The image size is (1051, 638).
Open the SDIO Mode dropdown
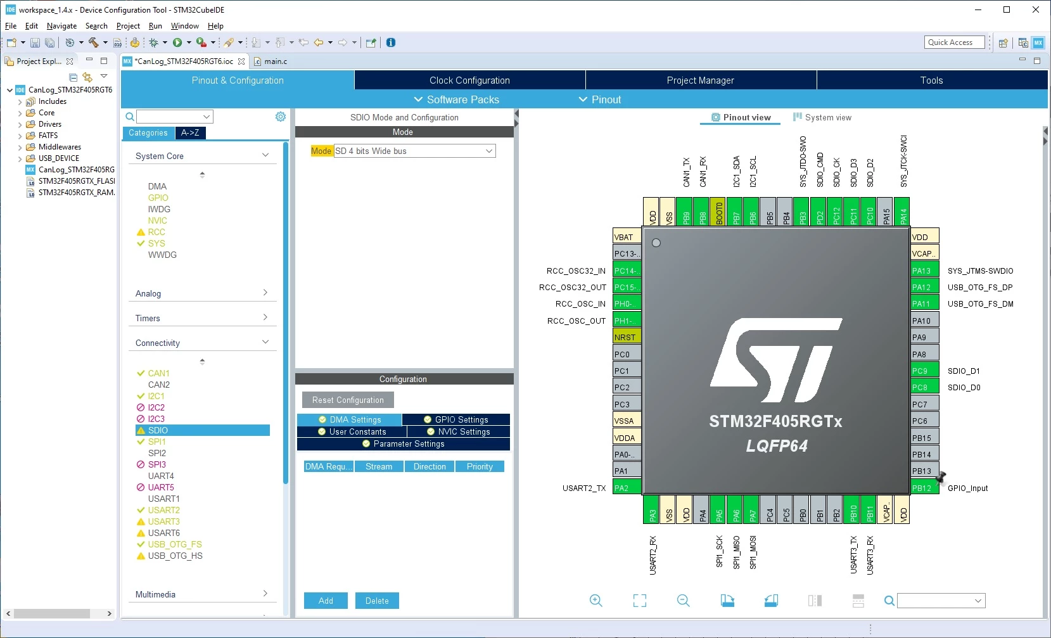tap(414, 151)
